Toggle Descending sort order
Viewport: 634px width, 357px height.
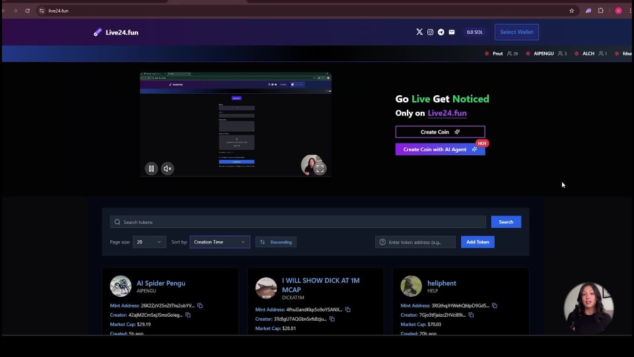tap(276, 242)
